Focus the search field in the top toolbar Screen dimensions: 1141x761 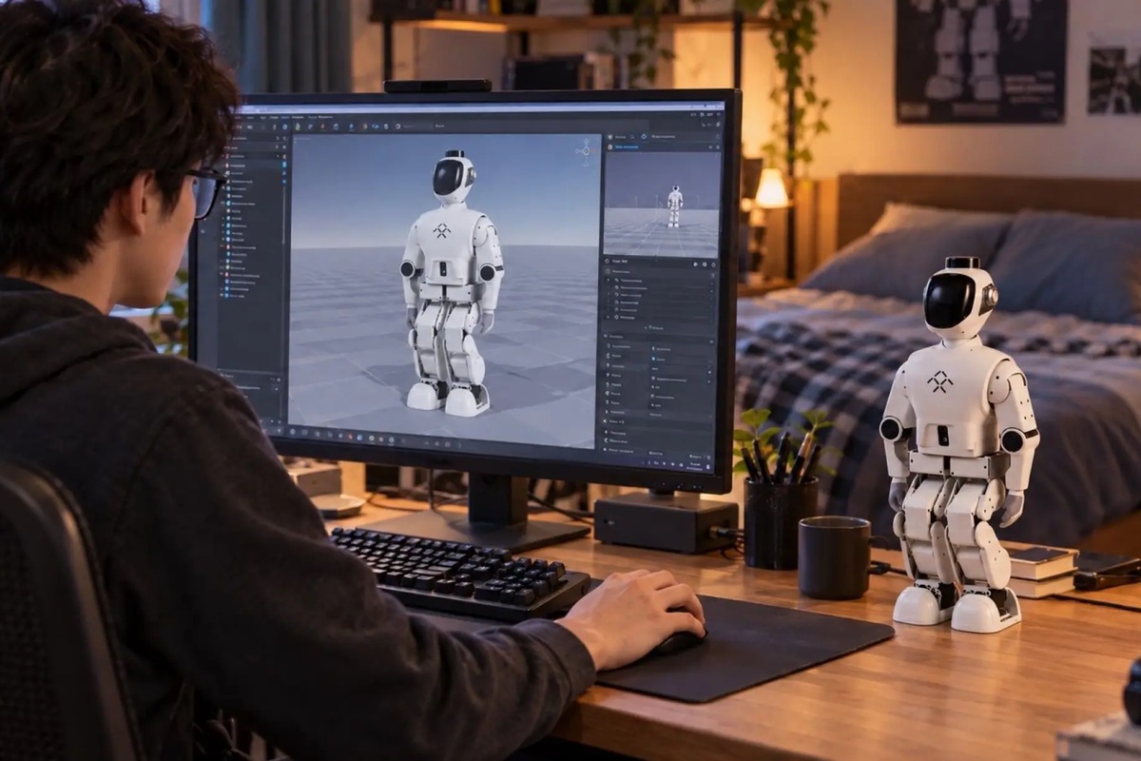pos(417,126)
